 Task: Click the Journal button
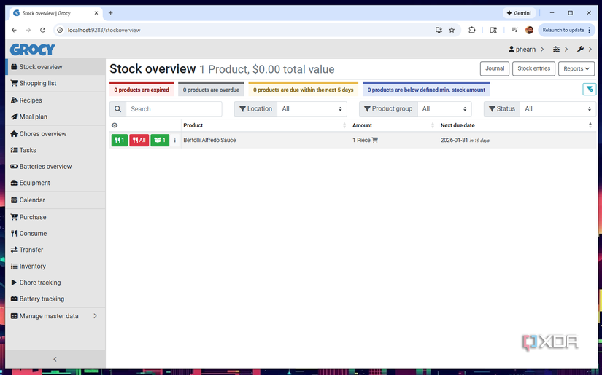[x=495, y=68]
